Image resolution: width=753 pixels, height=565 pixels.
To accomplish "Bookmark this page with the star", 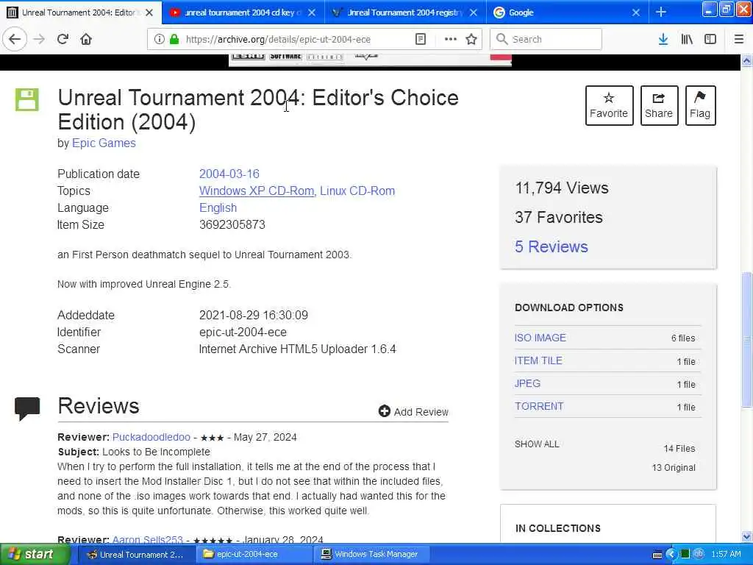I will [x=471, y=40].
